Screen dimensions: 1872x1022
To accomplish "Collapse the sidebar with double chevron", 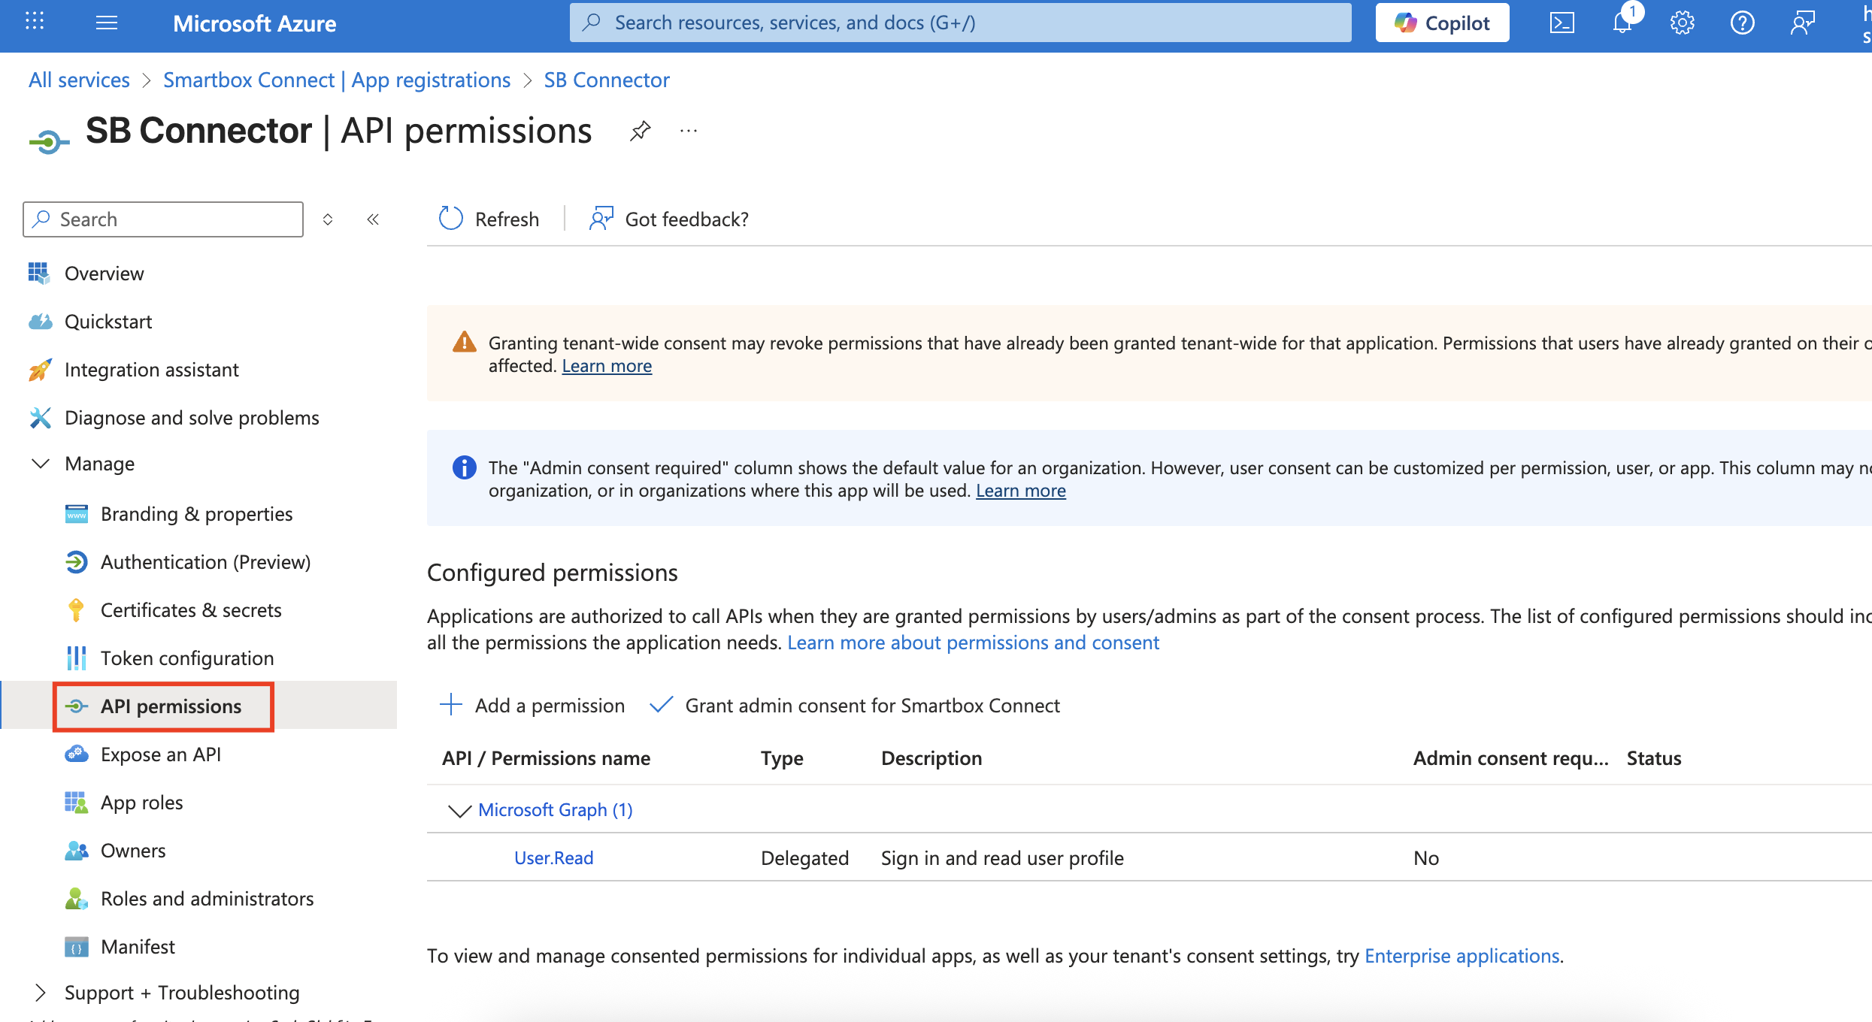I will coord(373,219).
